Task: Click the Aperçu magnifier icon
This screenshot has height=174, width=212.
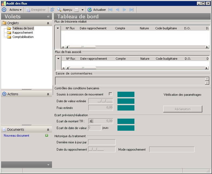Action: [59, 10]
